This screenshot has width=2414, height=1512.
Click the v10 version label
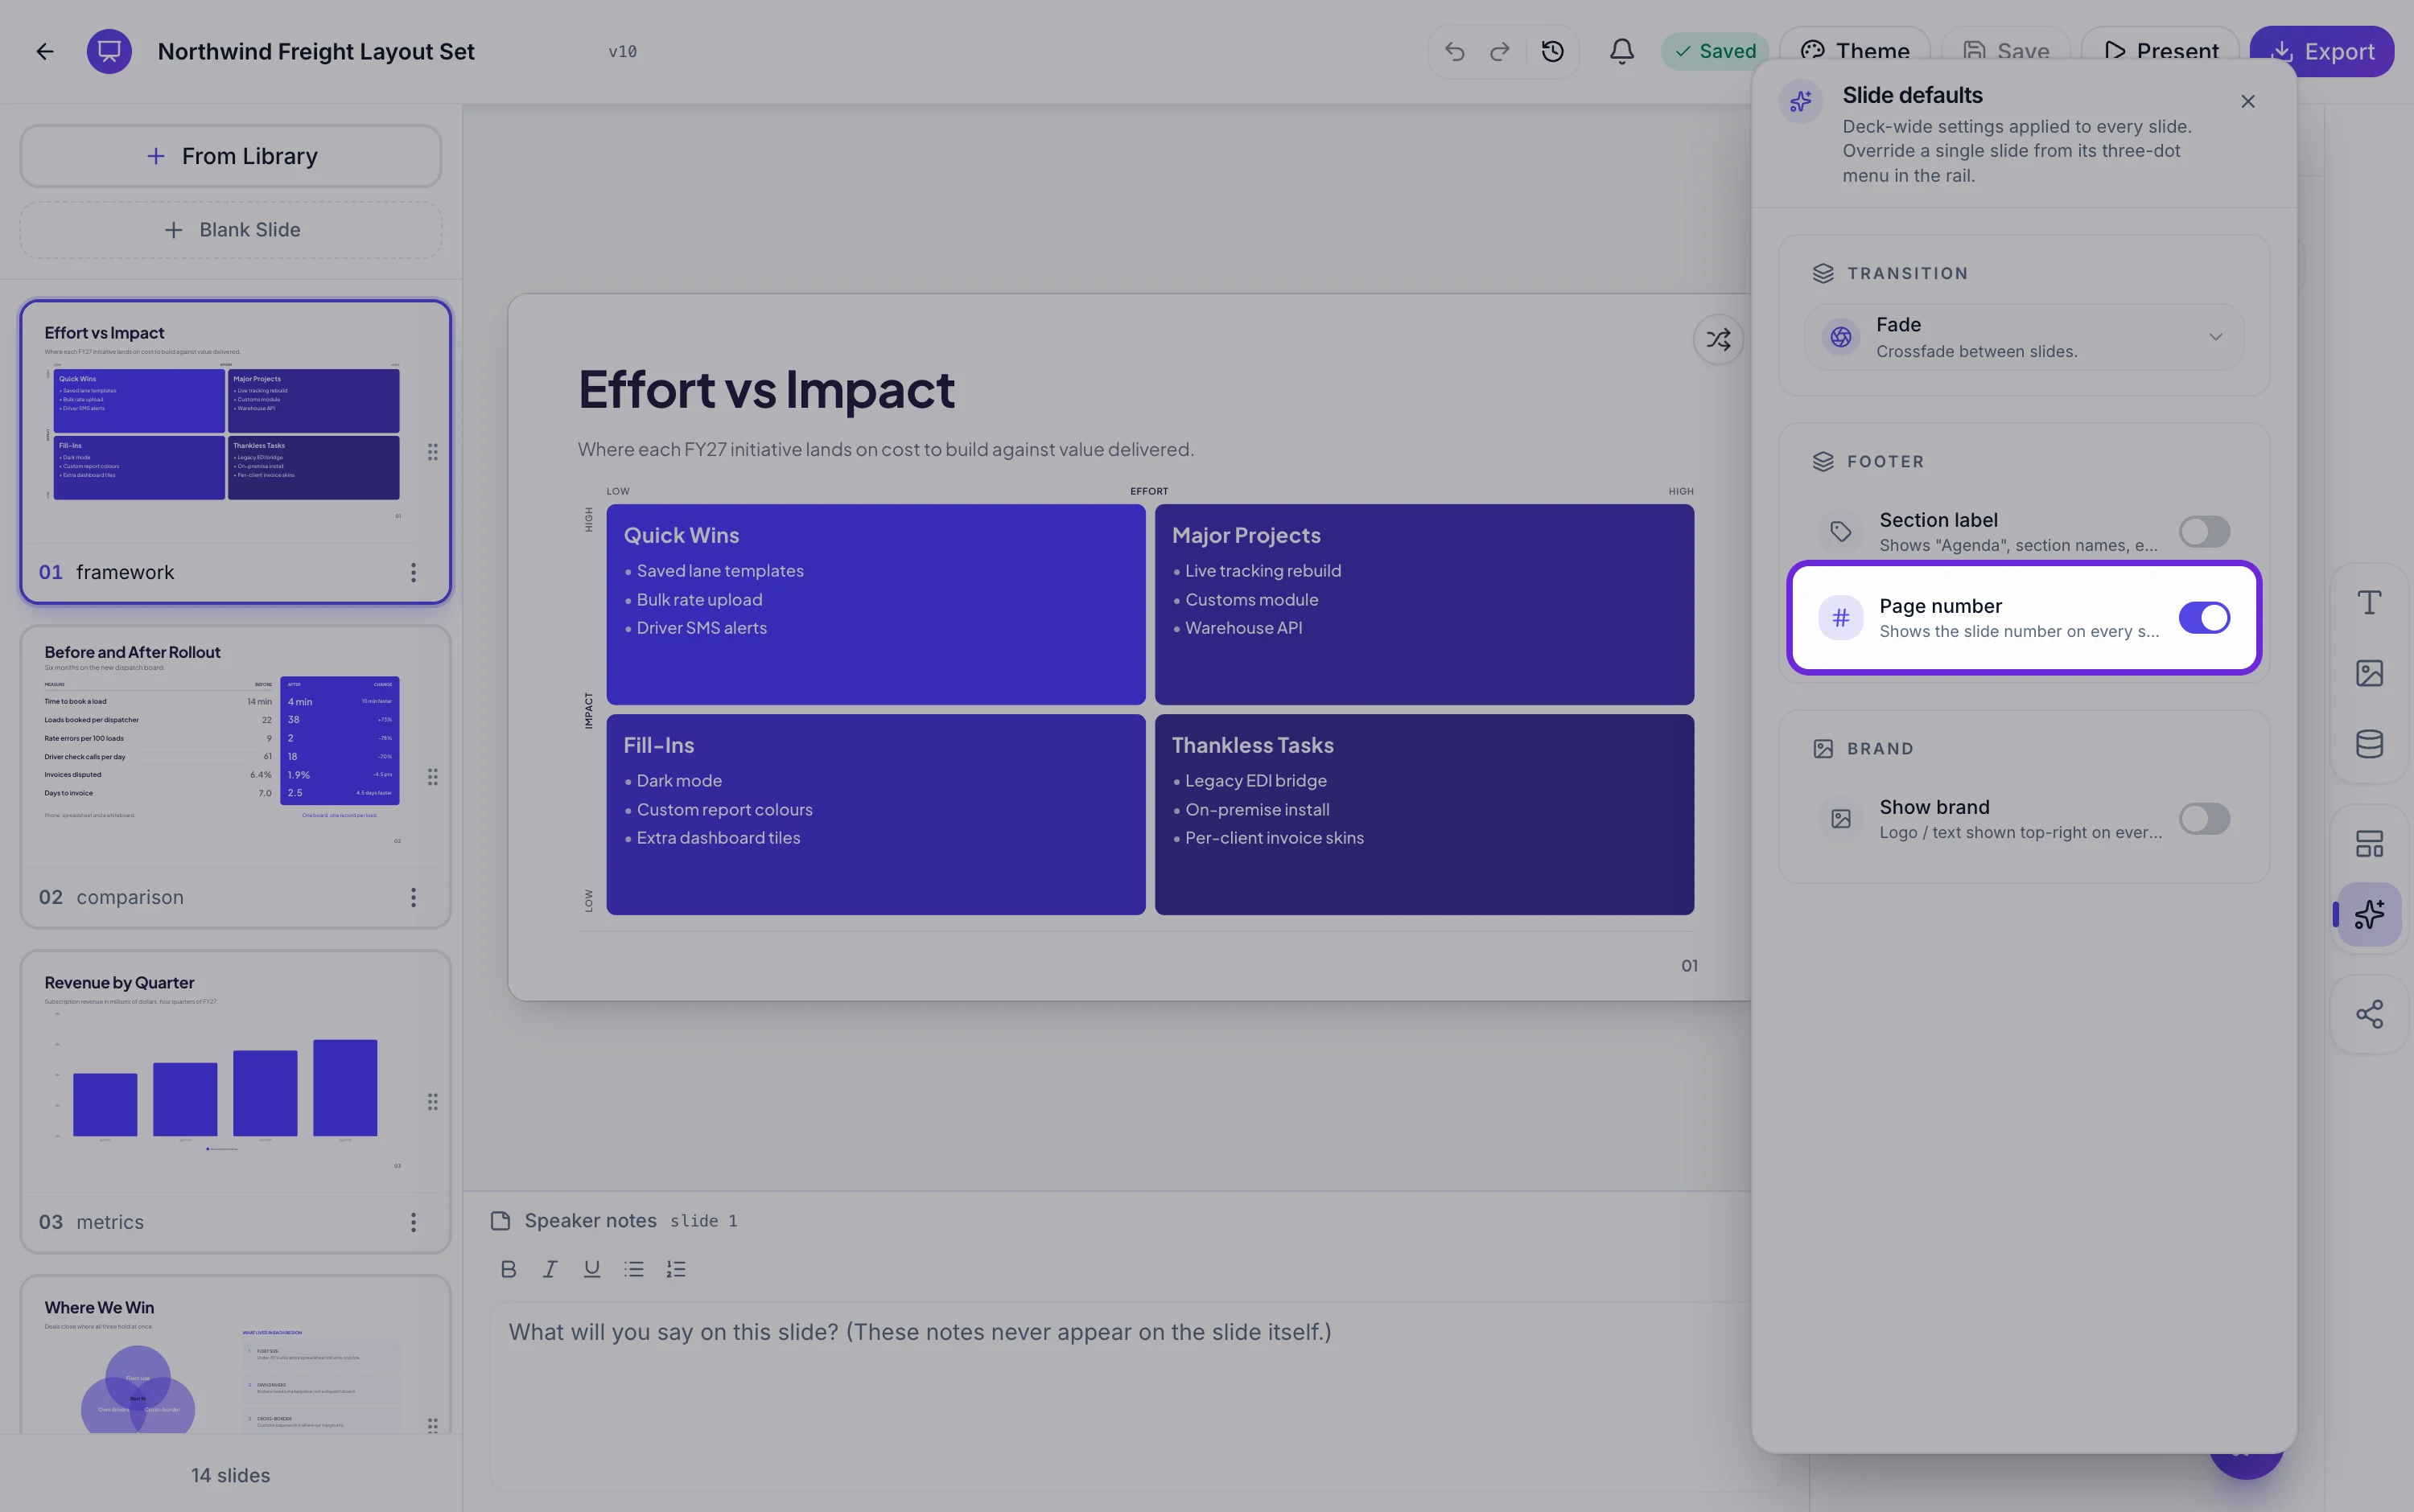point(622,51)
